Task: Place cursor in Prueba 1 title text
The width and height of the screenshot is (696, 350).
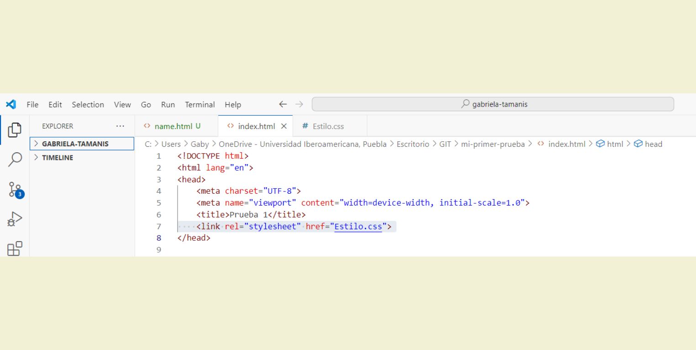Action: pyautogui.click(x=248, y=215)
